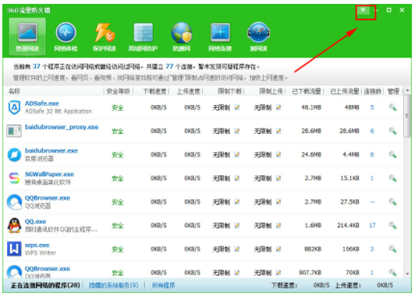The image size is (415, 300).
Task: Open the ADSafe.exe program name link
Action: coord(42,104)
